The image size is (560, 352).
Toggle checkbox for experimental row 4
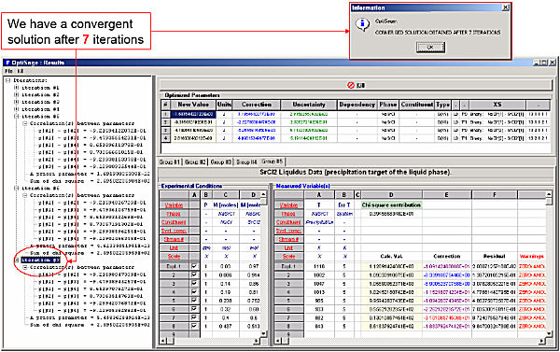pos(194,292)
